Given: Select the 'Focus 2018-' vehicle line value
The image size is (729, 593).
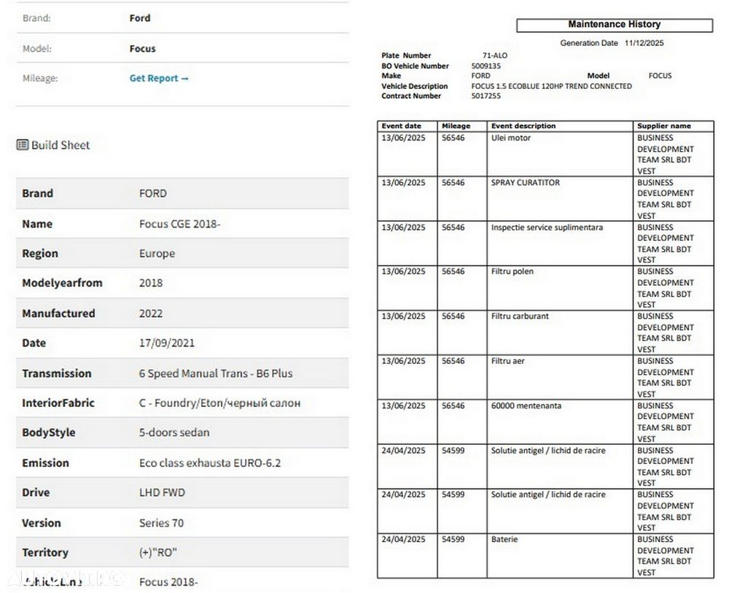Looking at the screenshot, I should pyautogui.click(x=168, y=582).
